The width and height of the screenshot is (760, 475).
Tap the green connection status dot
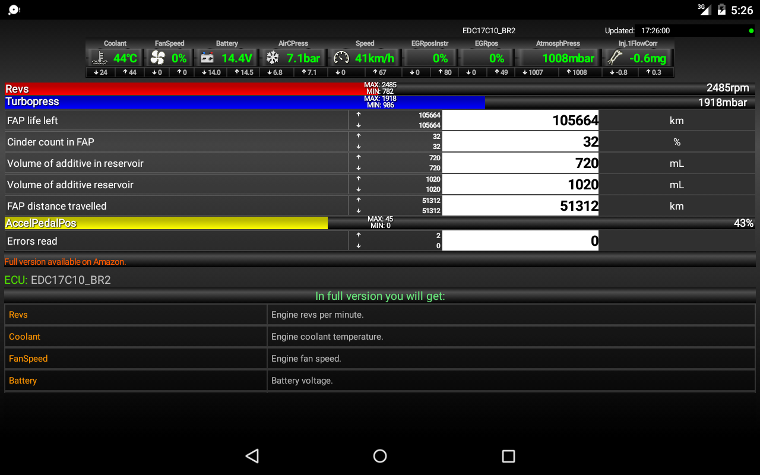click(x=752, y=30)
